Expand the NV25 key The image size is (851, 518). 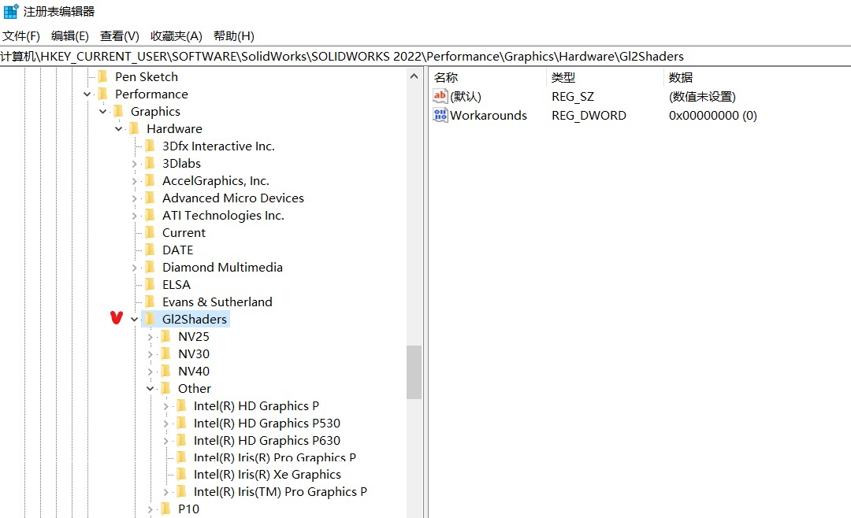[151, 338]
